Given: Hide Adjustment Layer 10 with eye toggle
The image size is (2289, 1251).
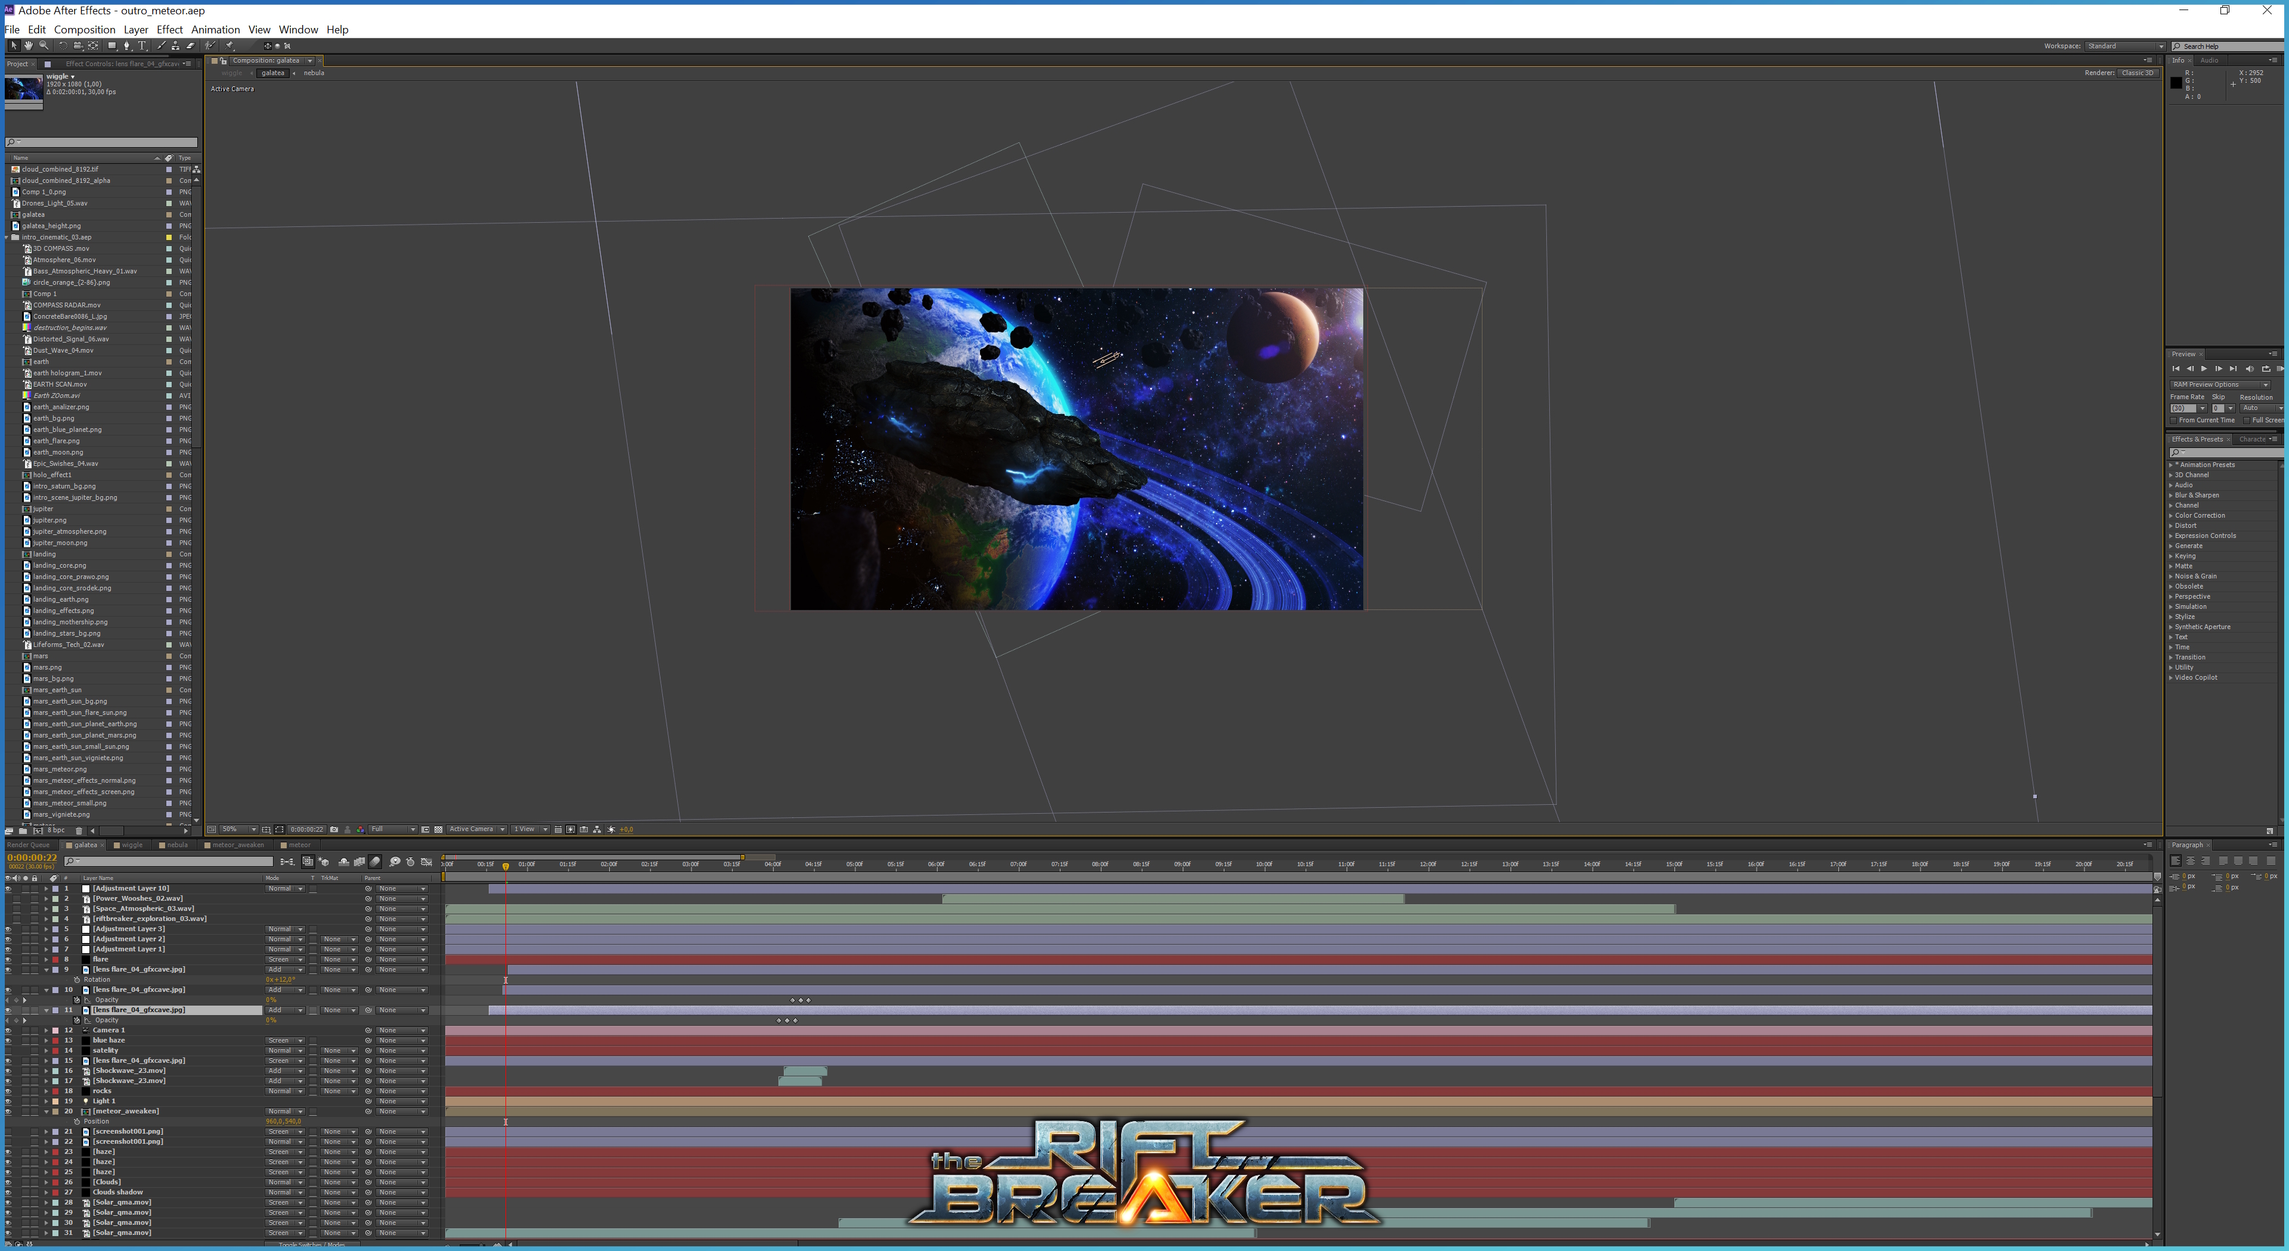Looking at the screenshot, I should [x=8, y=889].
